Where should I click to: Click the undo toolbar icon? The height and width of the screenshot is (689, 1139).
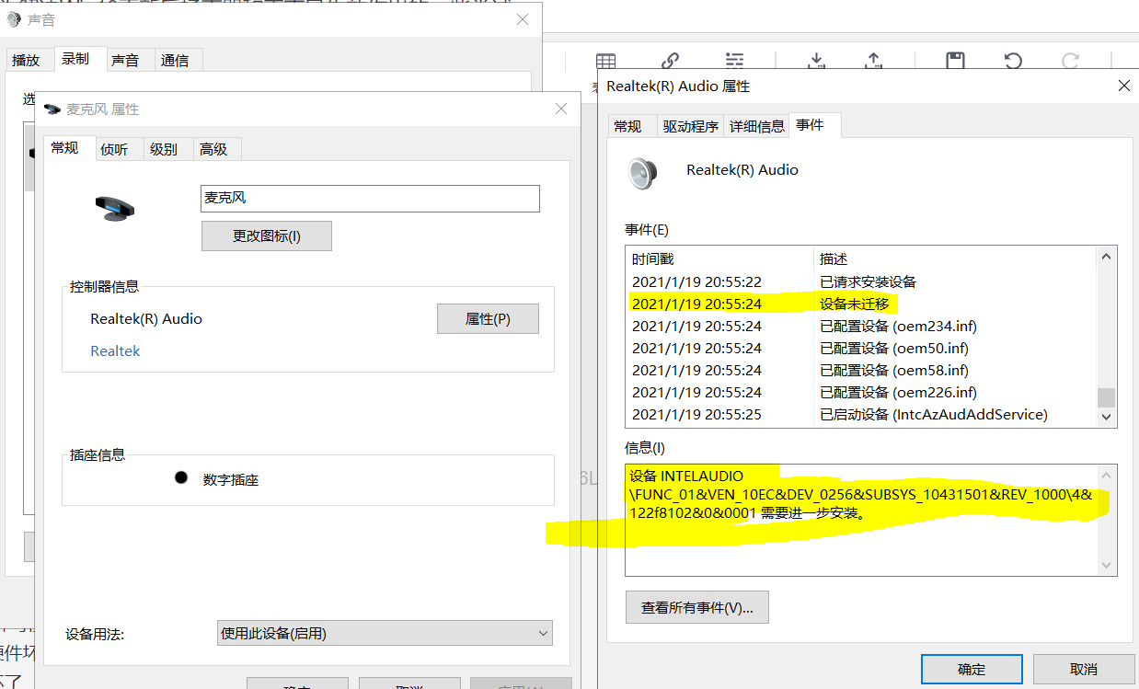[1012, 61]
